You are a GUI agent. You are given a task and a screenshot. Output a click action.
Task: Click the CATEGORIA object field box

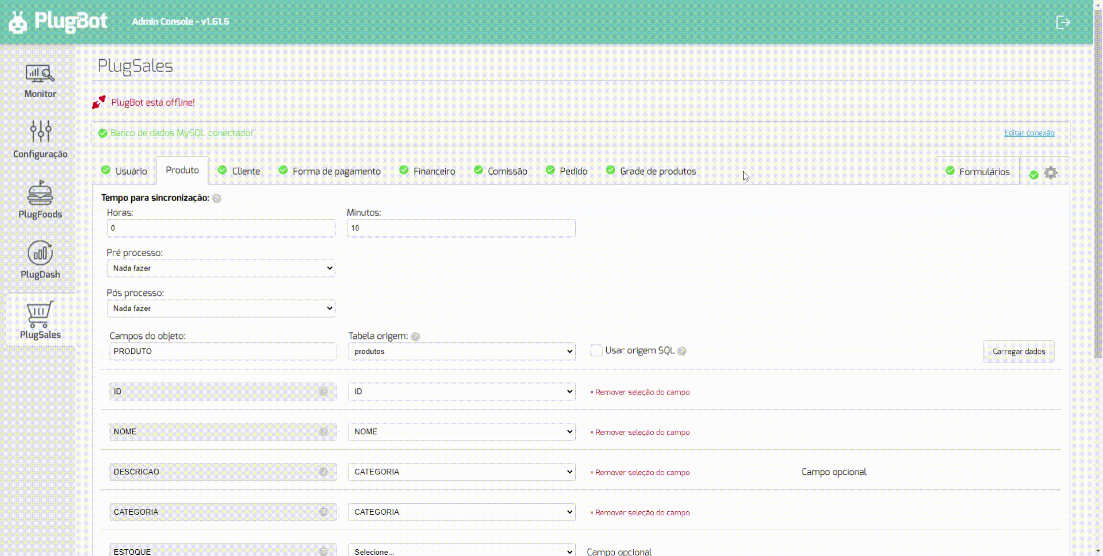pos(223,512)
